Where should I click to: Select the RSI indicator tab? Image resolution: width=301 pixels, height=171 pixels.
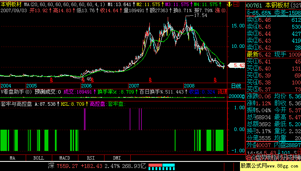click(x=91, y=158)
